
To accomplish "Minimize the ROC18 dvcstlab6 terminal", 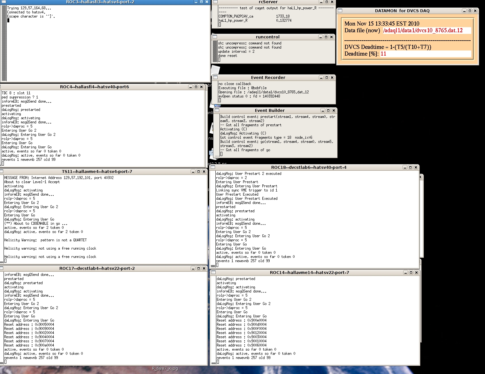I will tap(405, 167).
